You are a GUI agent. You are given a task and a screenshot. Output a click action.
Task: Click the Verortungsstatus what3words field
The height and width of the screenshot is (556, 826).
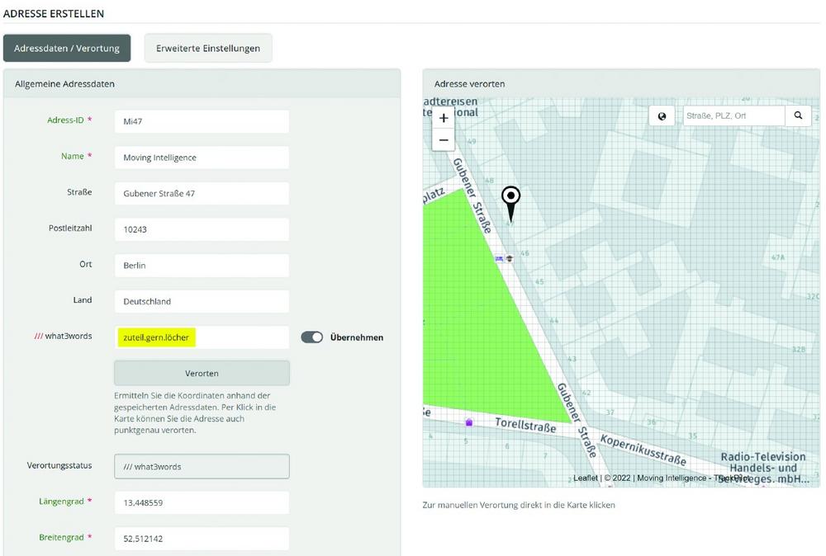(202, 466)
